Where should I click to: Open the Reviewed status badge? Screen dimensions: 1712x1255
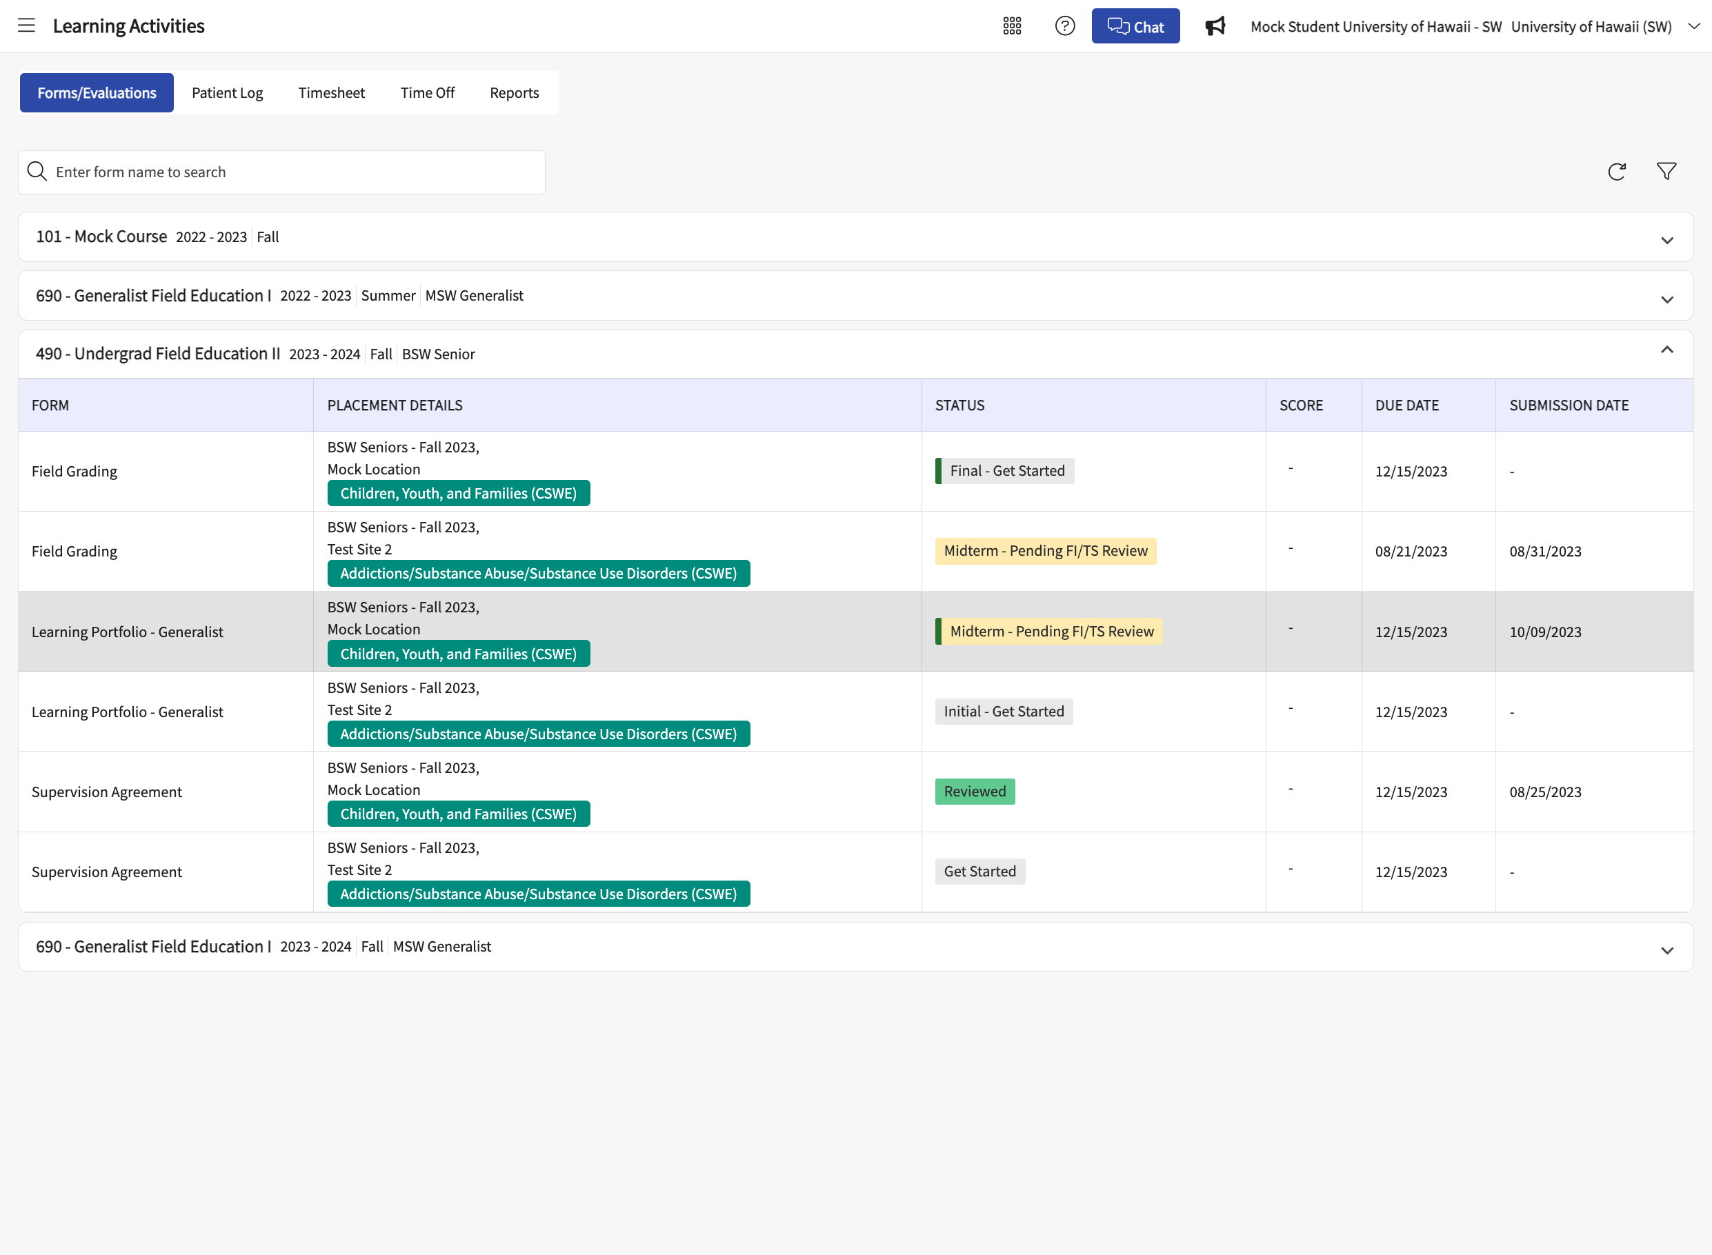tap(975, 792)
